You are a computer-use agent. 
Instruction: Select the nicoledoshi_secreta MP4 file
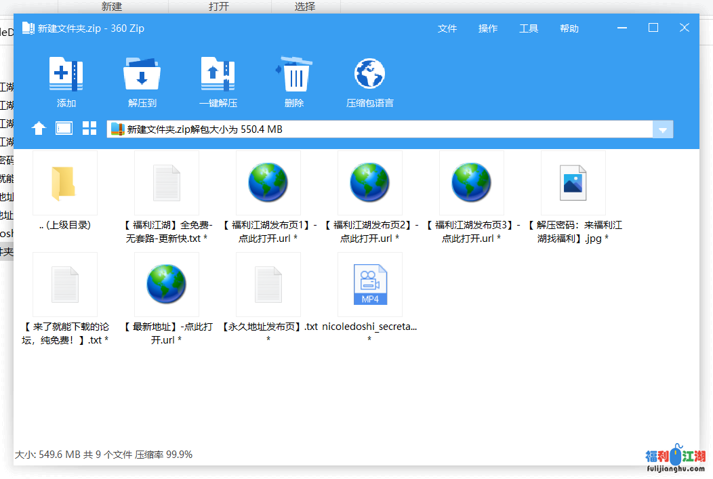(x=369, y=285)
